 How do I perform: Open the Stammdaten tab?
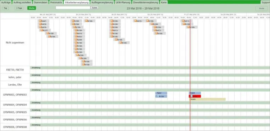[41, 2]
